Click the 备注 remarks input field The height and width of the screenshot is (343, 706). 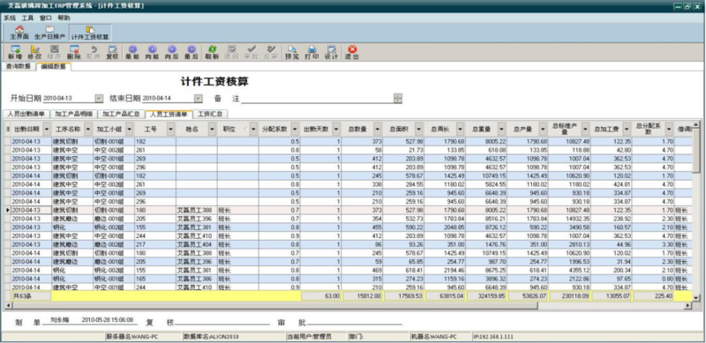[318, 99]
